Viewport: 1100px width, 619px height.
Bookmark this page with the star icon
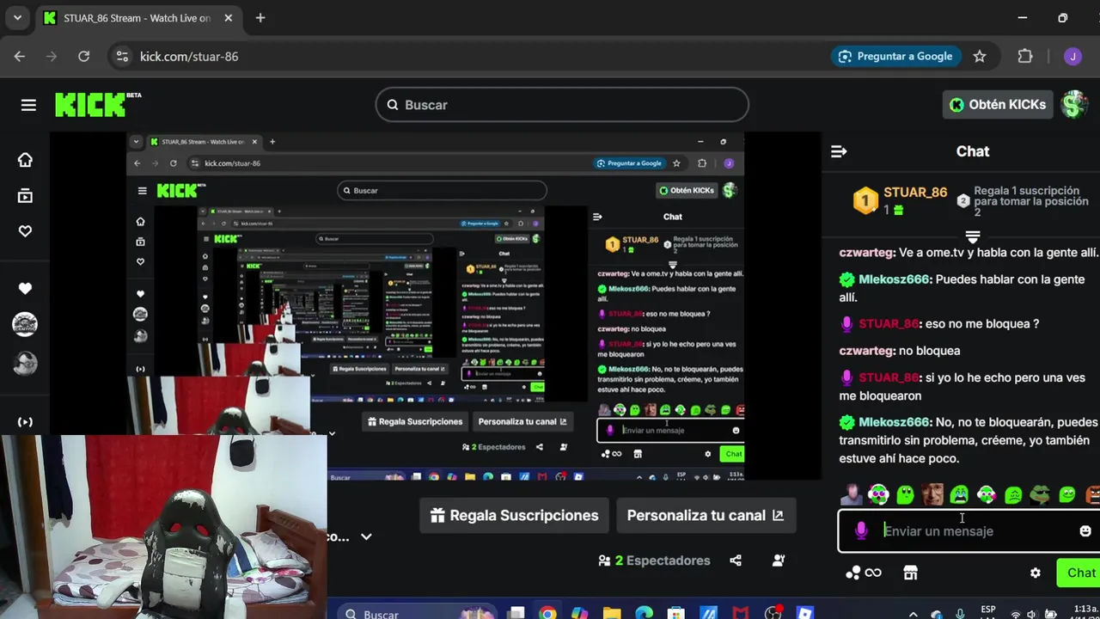(x=980, y=56)
